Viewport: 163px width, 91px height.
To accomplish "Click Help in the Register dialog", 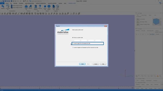I will pyautogui.click(x=103, y=64).
